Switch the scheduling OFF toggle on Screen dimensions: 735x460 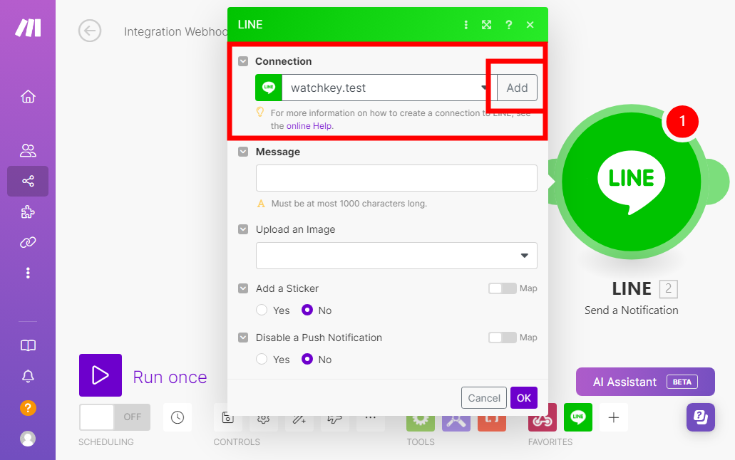pyautogui.click(x=115, y=417)
